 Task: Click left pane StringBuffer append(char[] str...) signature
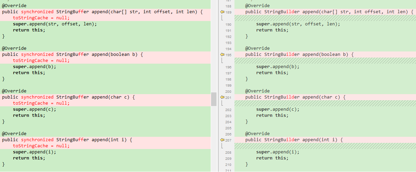click(x=102, y=12)
